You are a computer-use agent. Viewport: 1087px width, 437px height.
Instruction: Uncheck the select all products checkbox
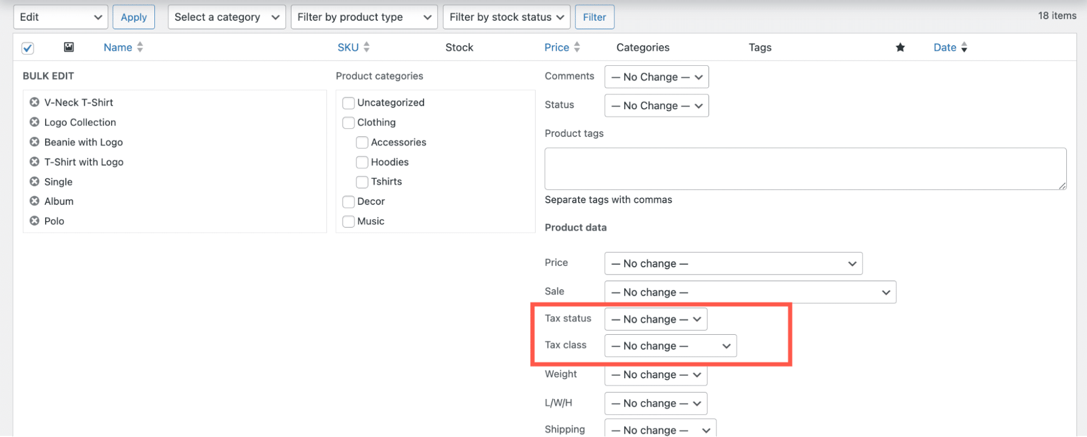point(28,48)
